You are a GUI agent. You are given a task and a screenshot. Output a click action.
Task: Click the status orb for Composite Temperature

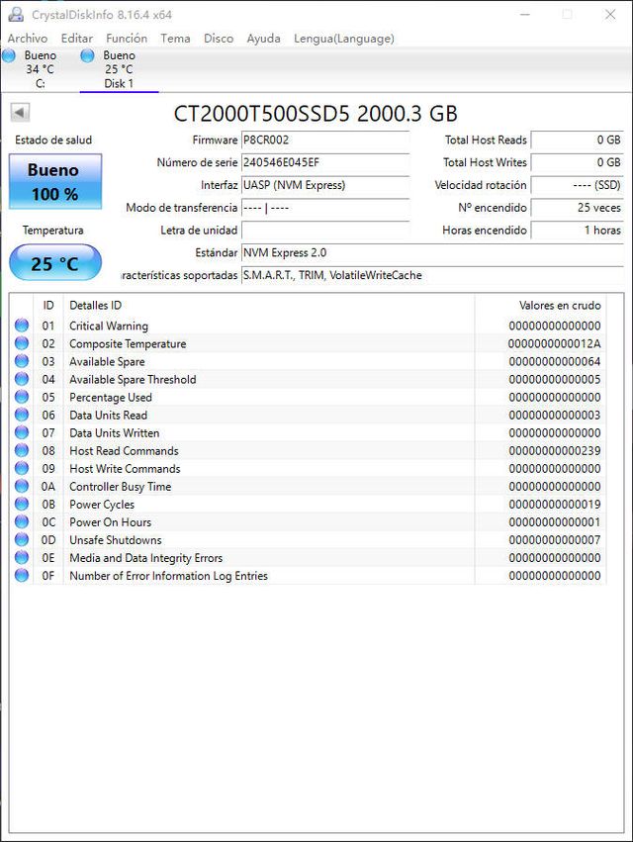pos(22,343)
